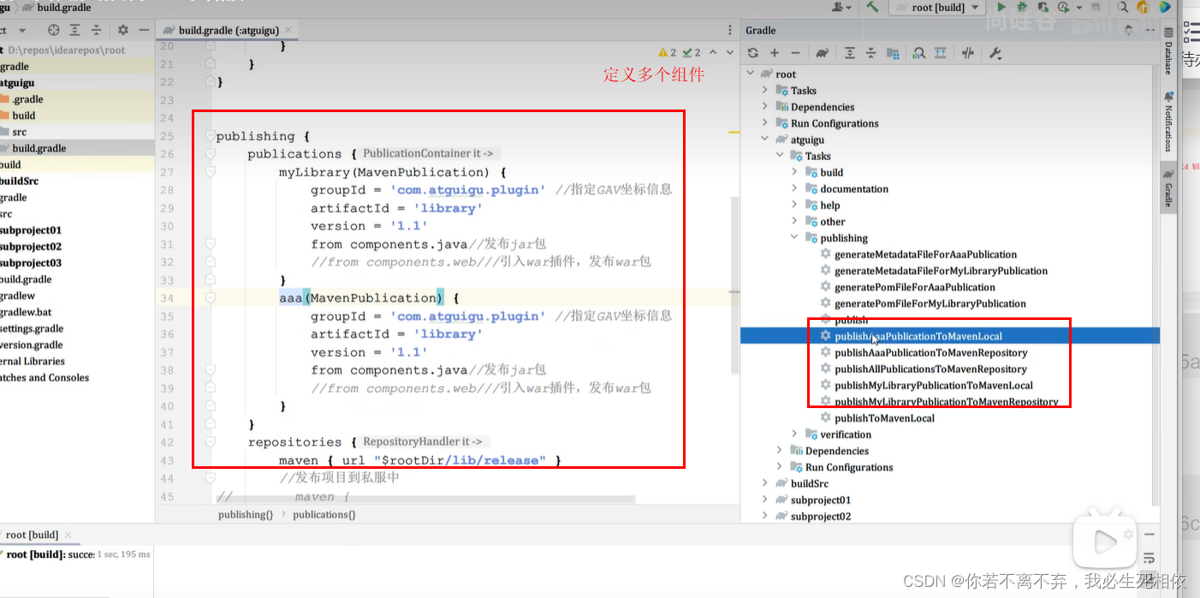
Task: Expand all in Project panel toolbar
Action: pos(75,30)
